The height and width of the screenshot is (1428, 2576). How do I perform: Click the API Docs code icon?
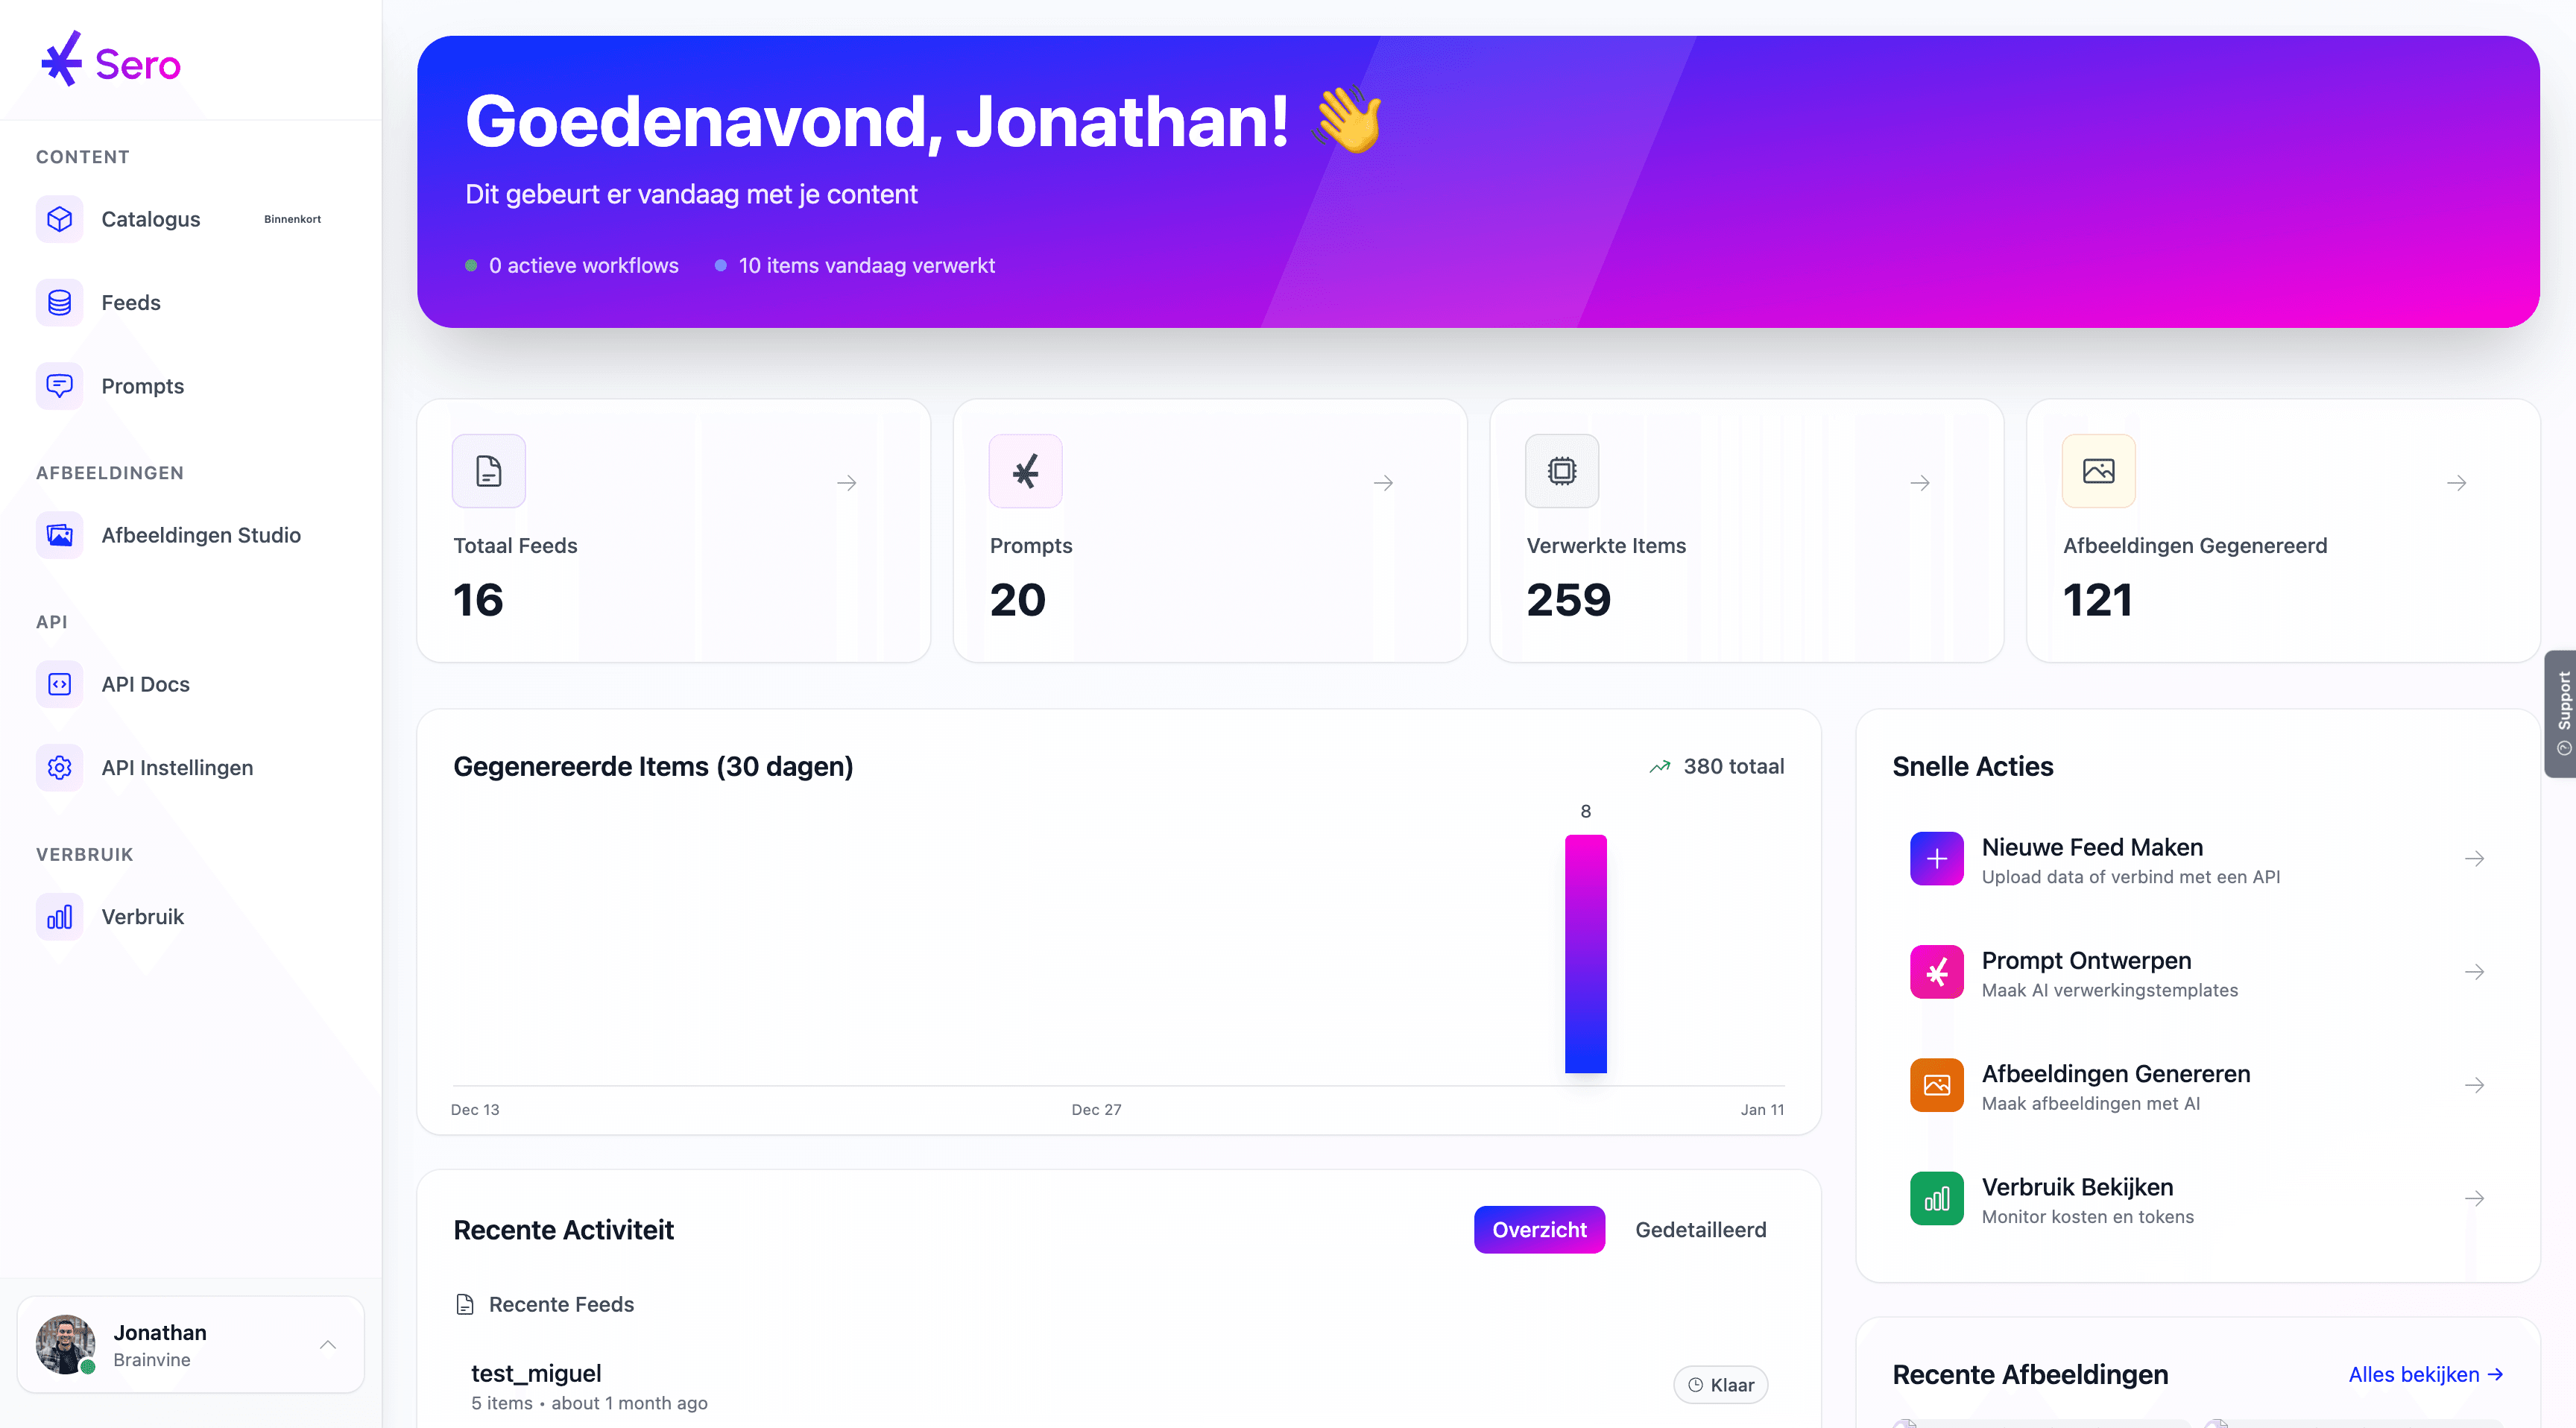click(59, 684)
